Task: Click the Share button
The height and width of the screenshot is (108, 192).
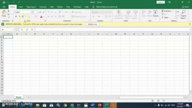Action: 185,7
